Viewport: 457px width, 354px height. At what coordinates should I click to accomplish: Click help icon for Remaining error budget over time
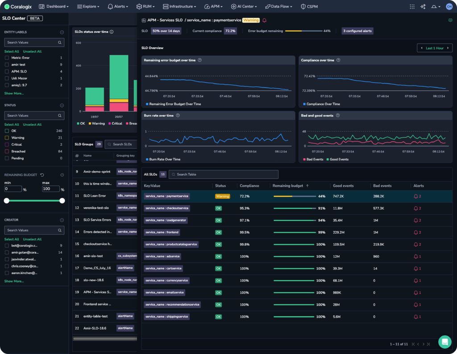(199, 60)
